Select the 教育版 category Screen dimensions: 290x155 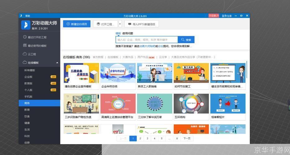click(28, 83)
